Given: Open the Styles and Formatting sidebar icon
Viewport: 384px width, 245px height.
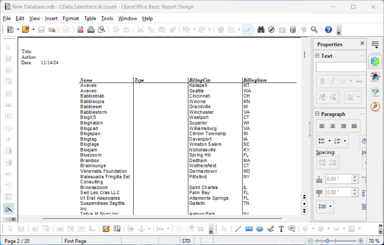Looking at the screenshot, I should click(x=375, y=77).
